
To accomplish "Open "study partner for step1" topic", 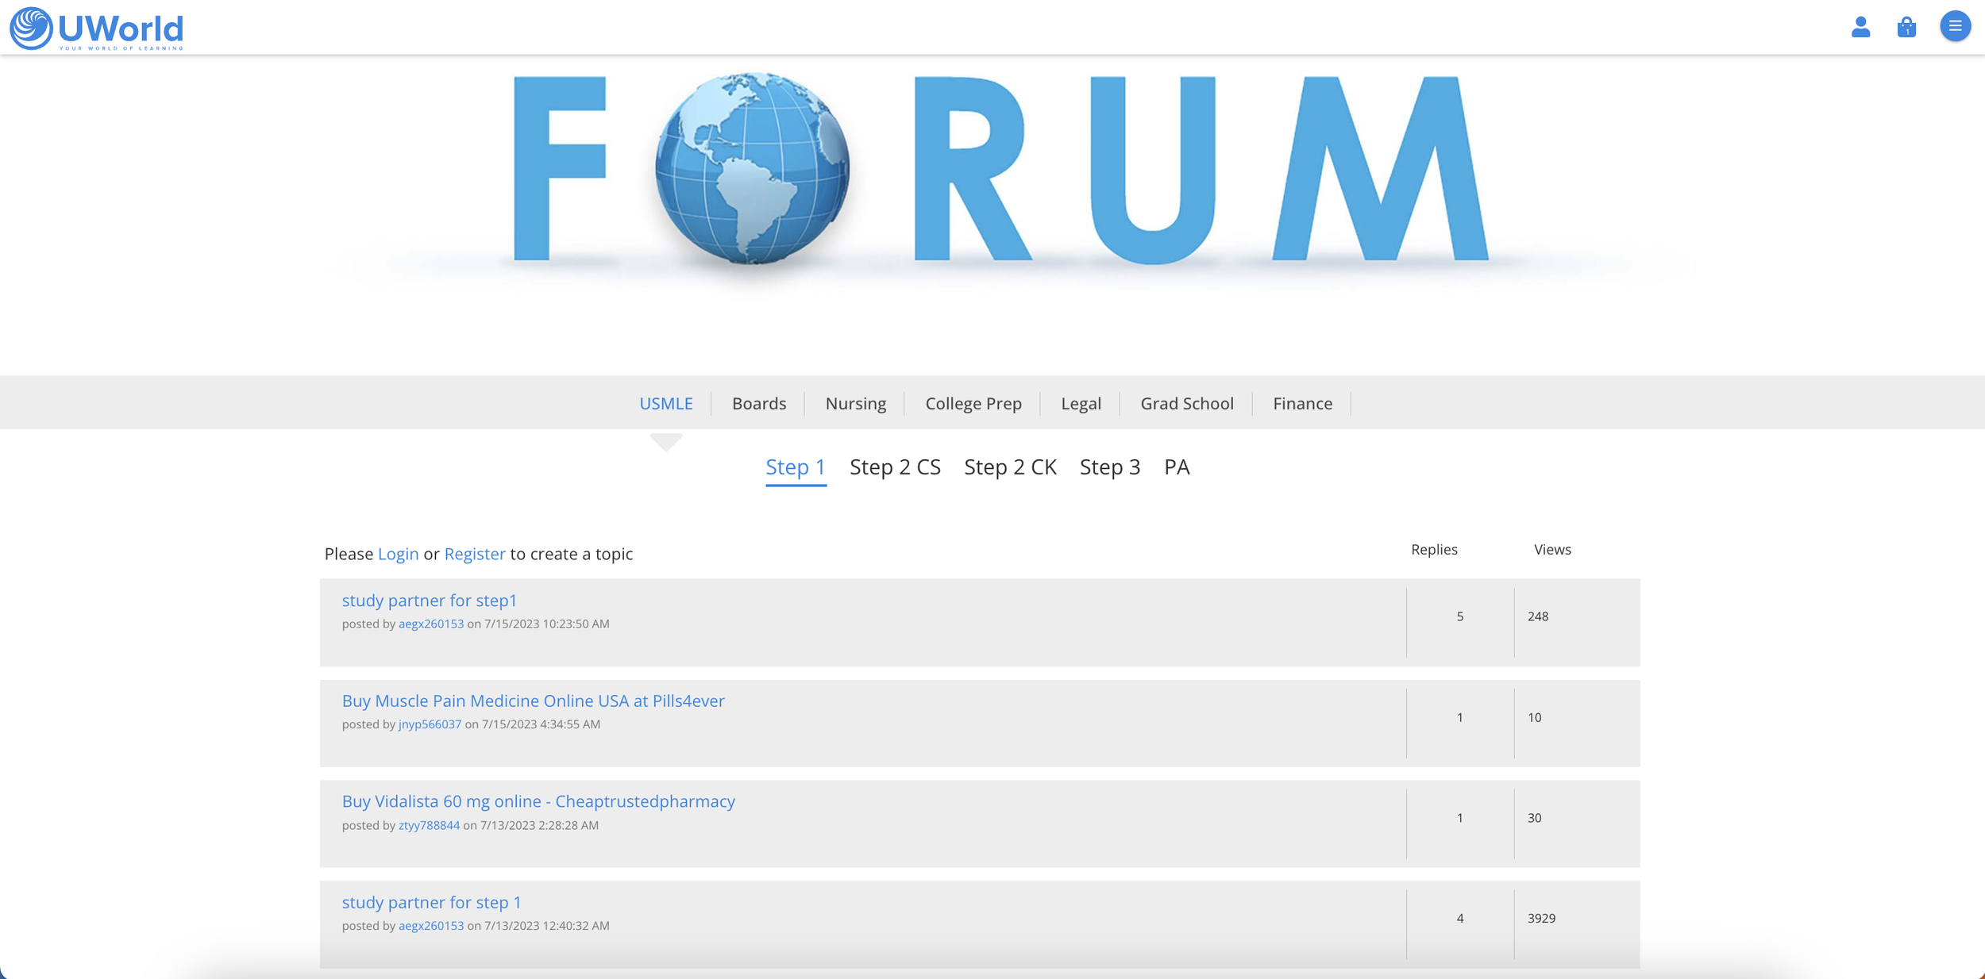I will click(429, 601).
